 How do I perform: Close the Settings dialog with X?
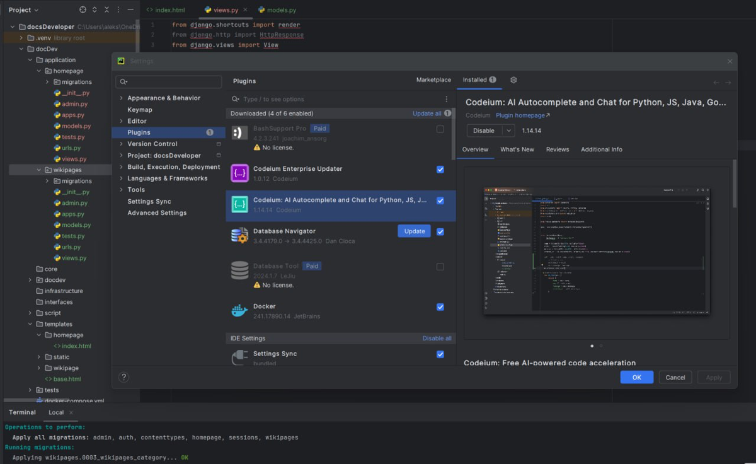tap(730, 61)
